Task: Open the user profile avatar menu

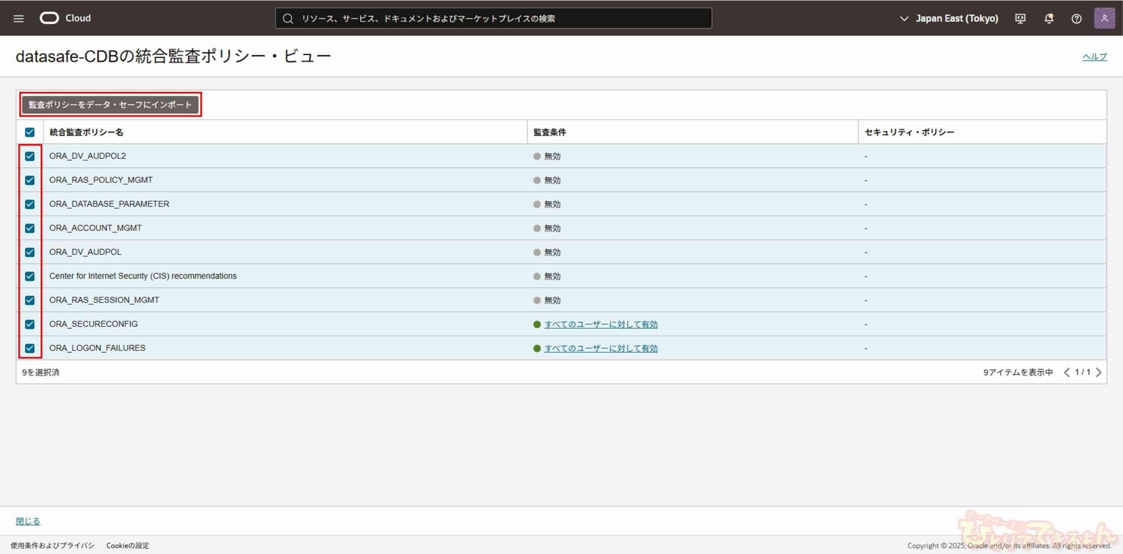Action: tap(1104, 18)
